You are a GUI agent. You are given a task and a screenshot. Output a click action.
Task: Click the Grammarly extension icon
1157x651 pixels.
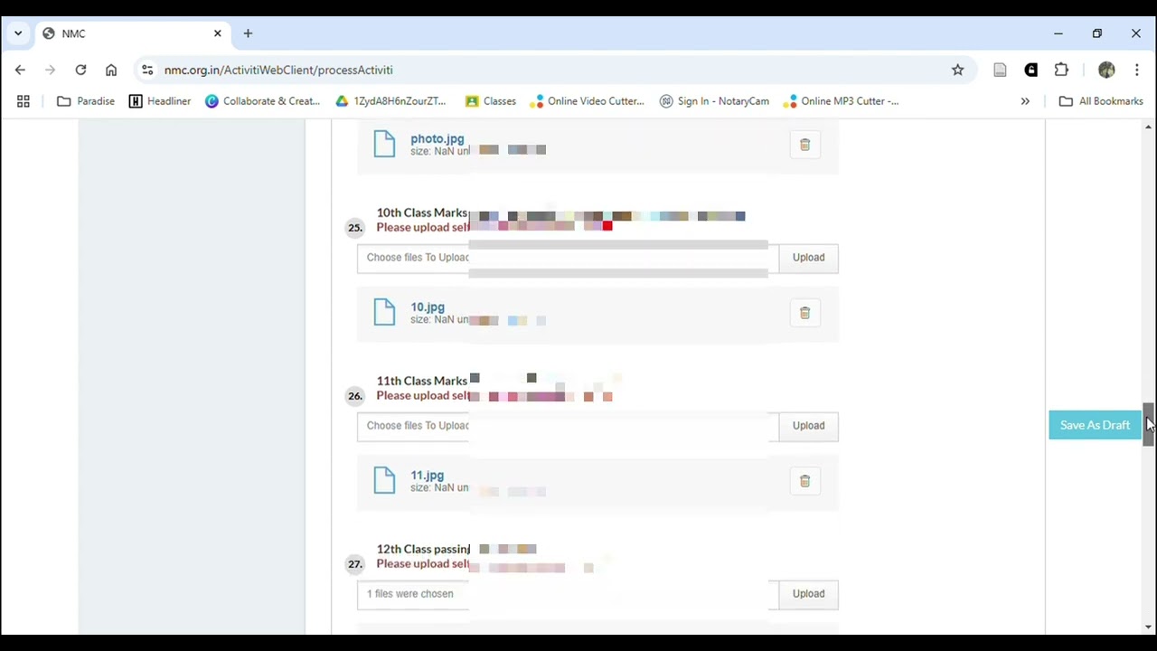click(1030, 70)
